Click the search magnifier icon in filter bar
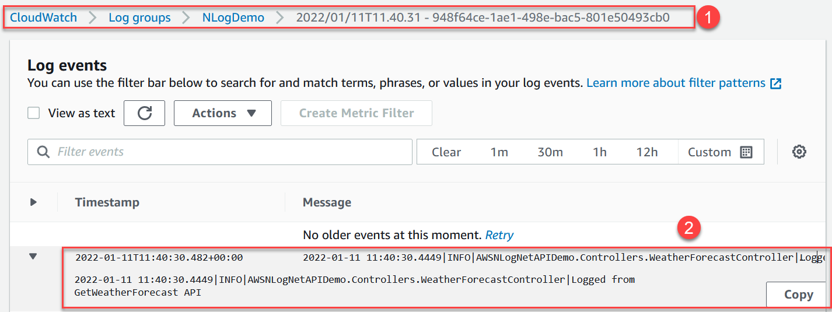 point(43,152)
